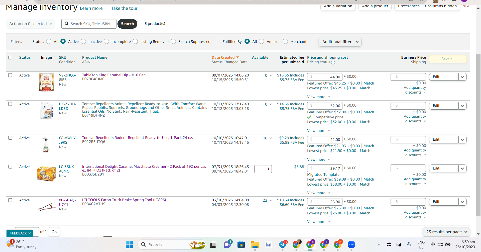The width and height of the screenshot is (481, 252).
Task: Sort by the Product Name column header
Action: (x=95, y=57)
